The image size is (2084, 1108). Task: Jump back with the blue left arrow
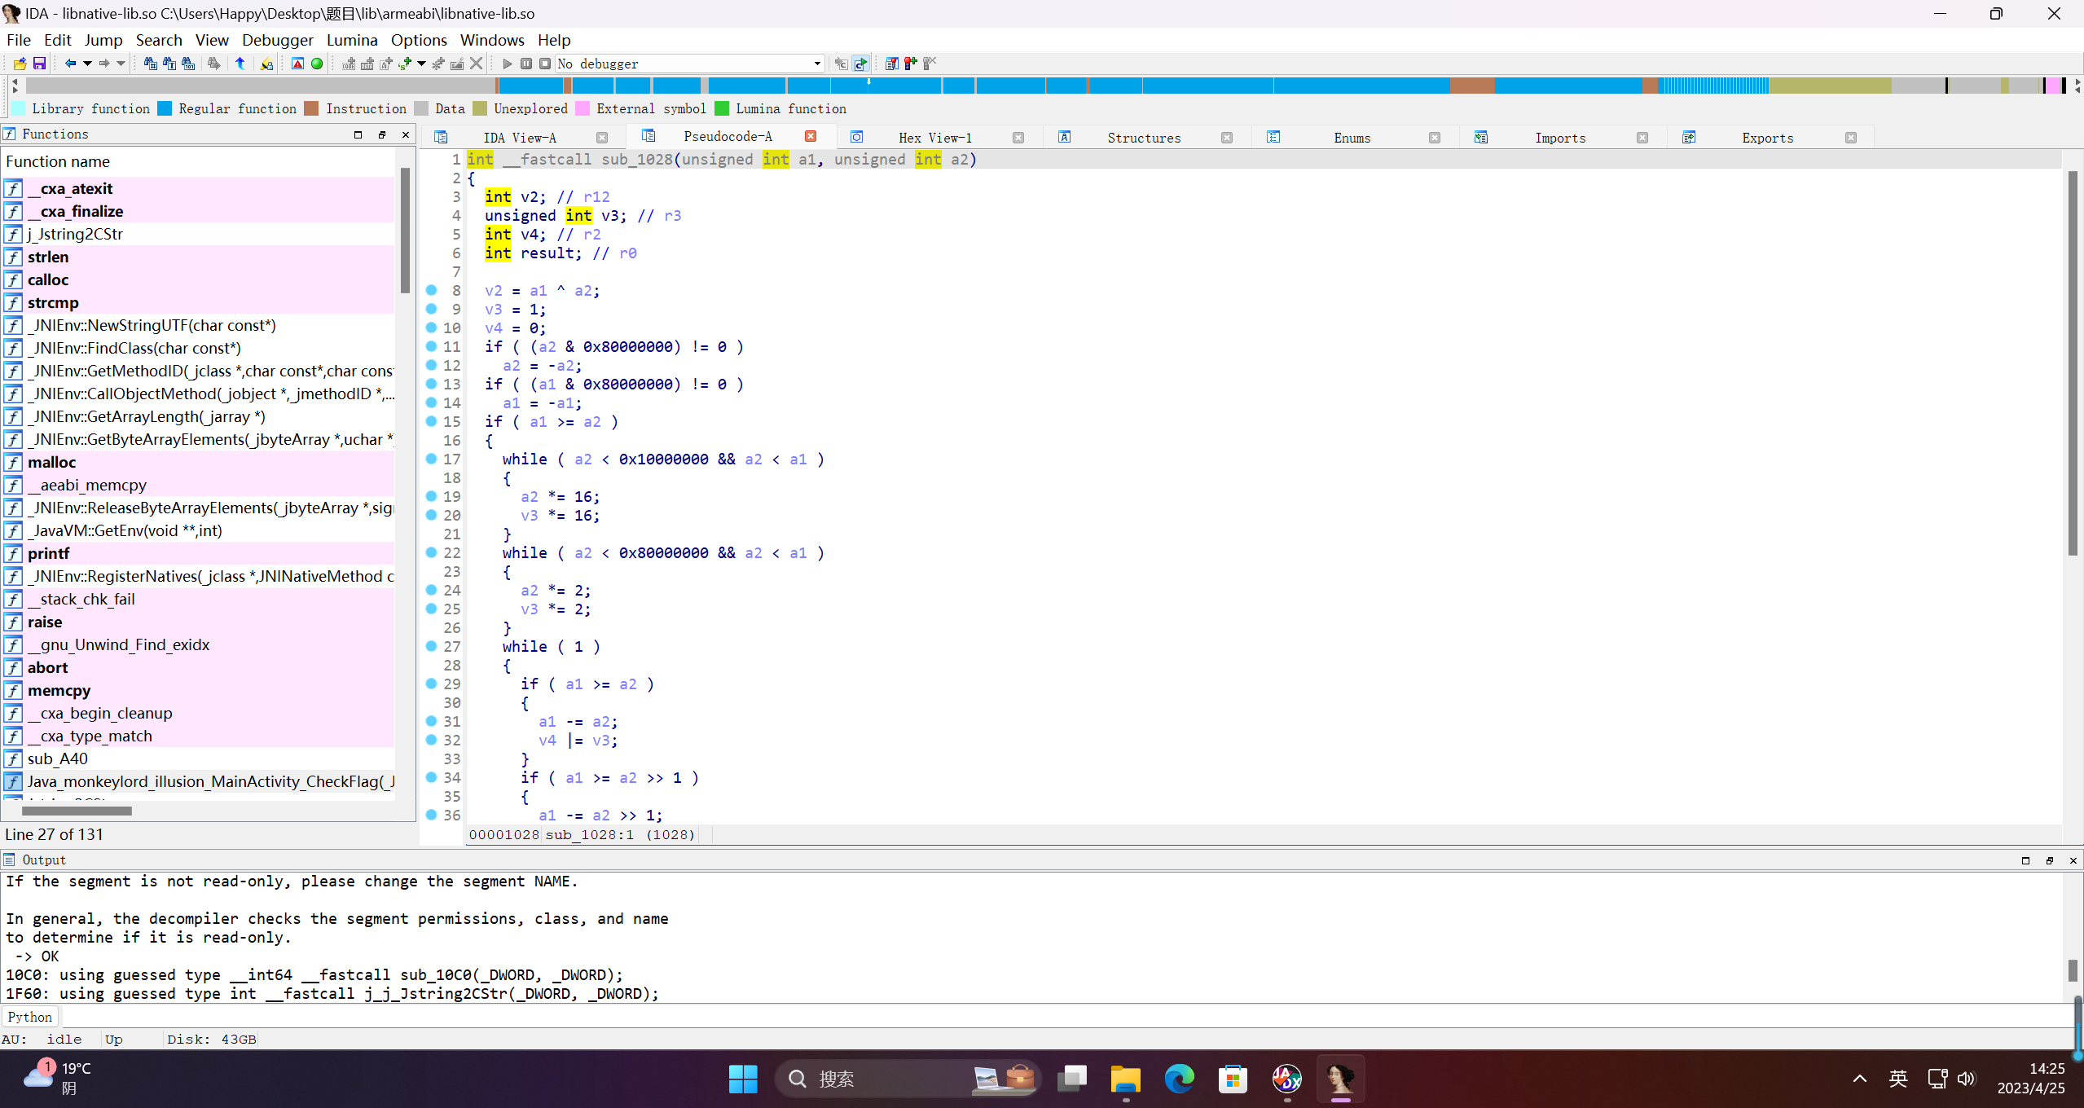point(70,64)
